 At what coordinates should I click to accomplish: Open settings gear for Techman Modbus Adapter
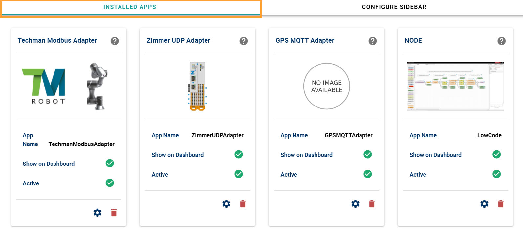click(98, 213)
